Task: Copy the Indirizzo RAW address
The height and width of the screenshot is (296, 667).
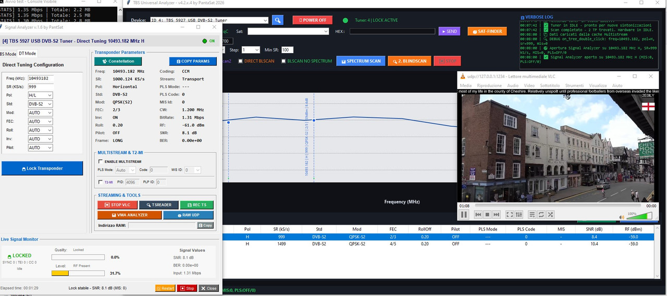Action: (x=205, y=225)
